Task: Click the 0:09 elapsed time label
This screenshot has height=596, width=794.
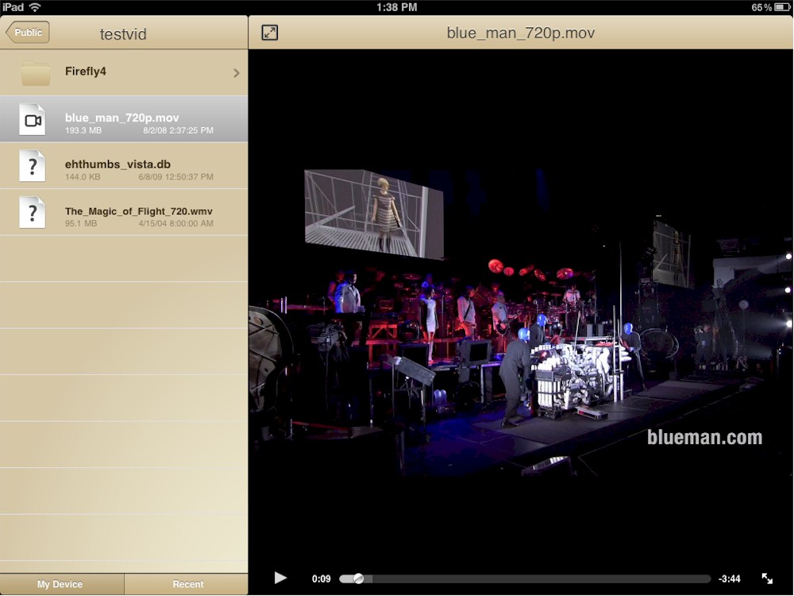Action: [x=321, y=579]
